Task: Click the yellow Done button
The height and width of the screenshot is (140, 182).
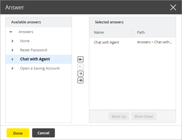Action: point(18,133)
